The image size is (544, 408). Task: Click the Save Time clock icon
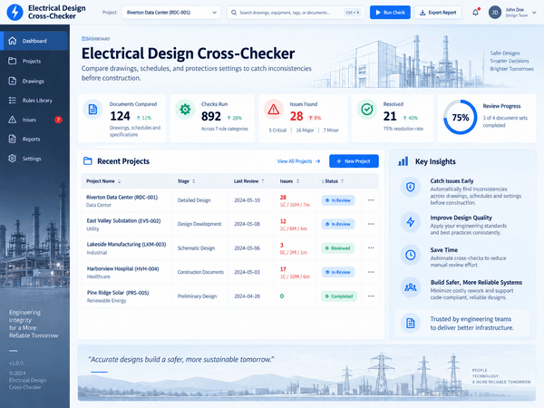[411, 255]
